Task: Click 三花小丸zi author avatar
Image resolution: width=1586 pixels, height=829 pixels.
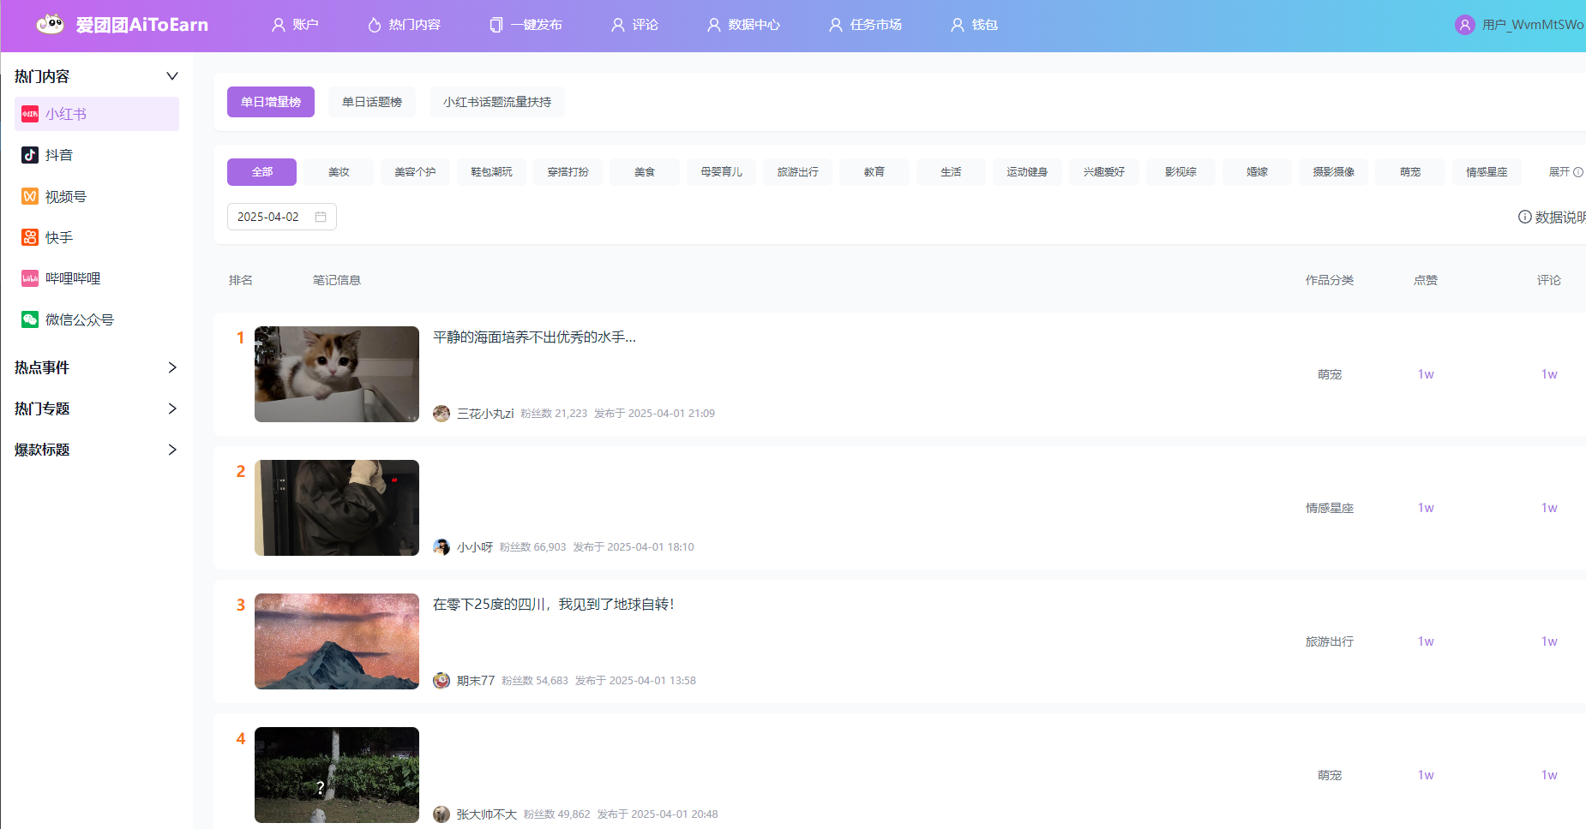Action: [x=442, y=414]
